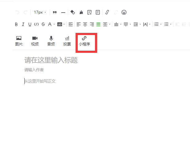This screenshot has width=190, height=141.
Task: Insert a numbered ordered list
Action: [156, 24]
